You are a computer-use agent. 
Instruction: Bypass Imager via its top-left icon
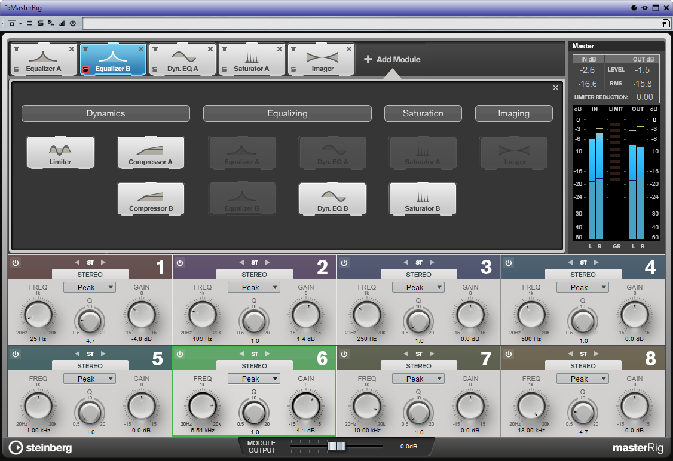[x=293, y=50]
